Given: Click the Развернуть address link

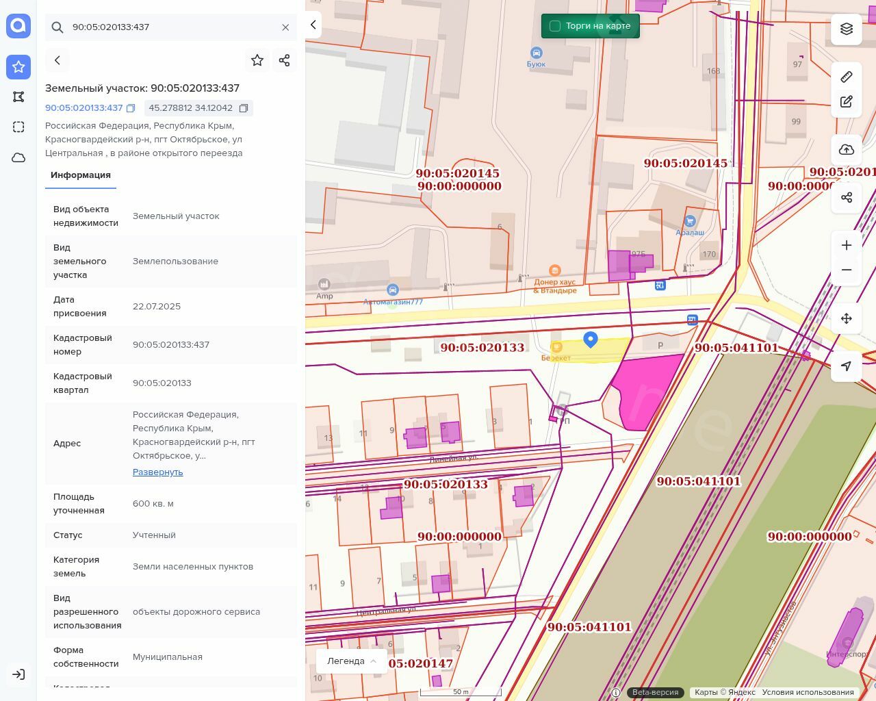Looking at the screenshot, I should pos(157,472).
